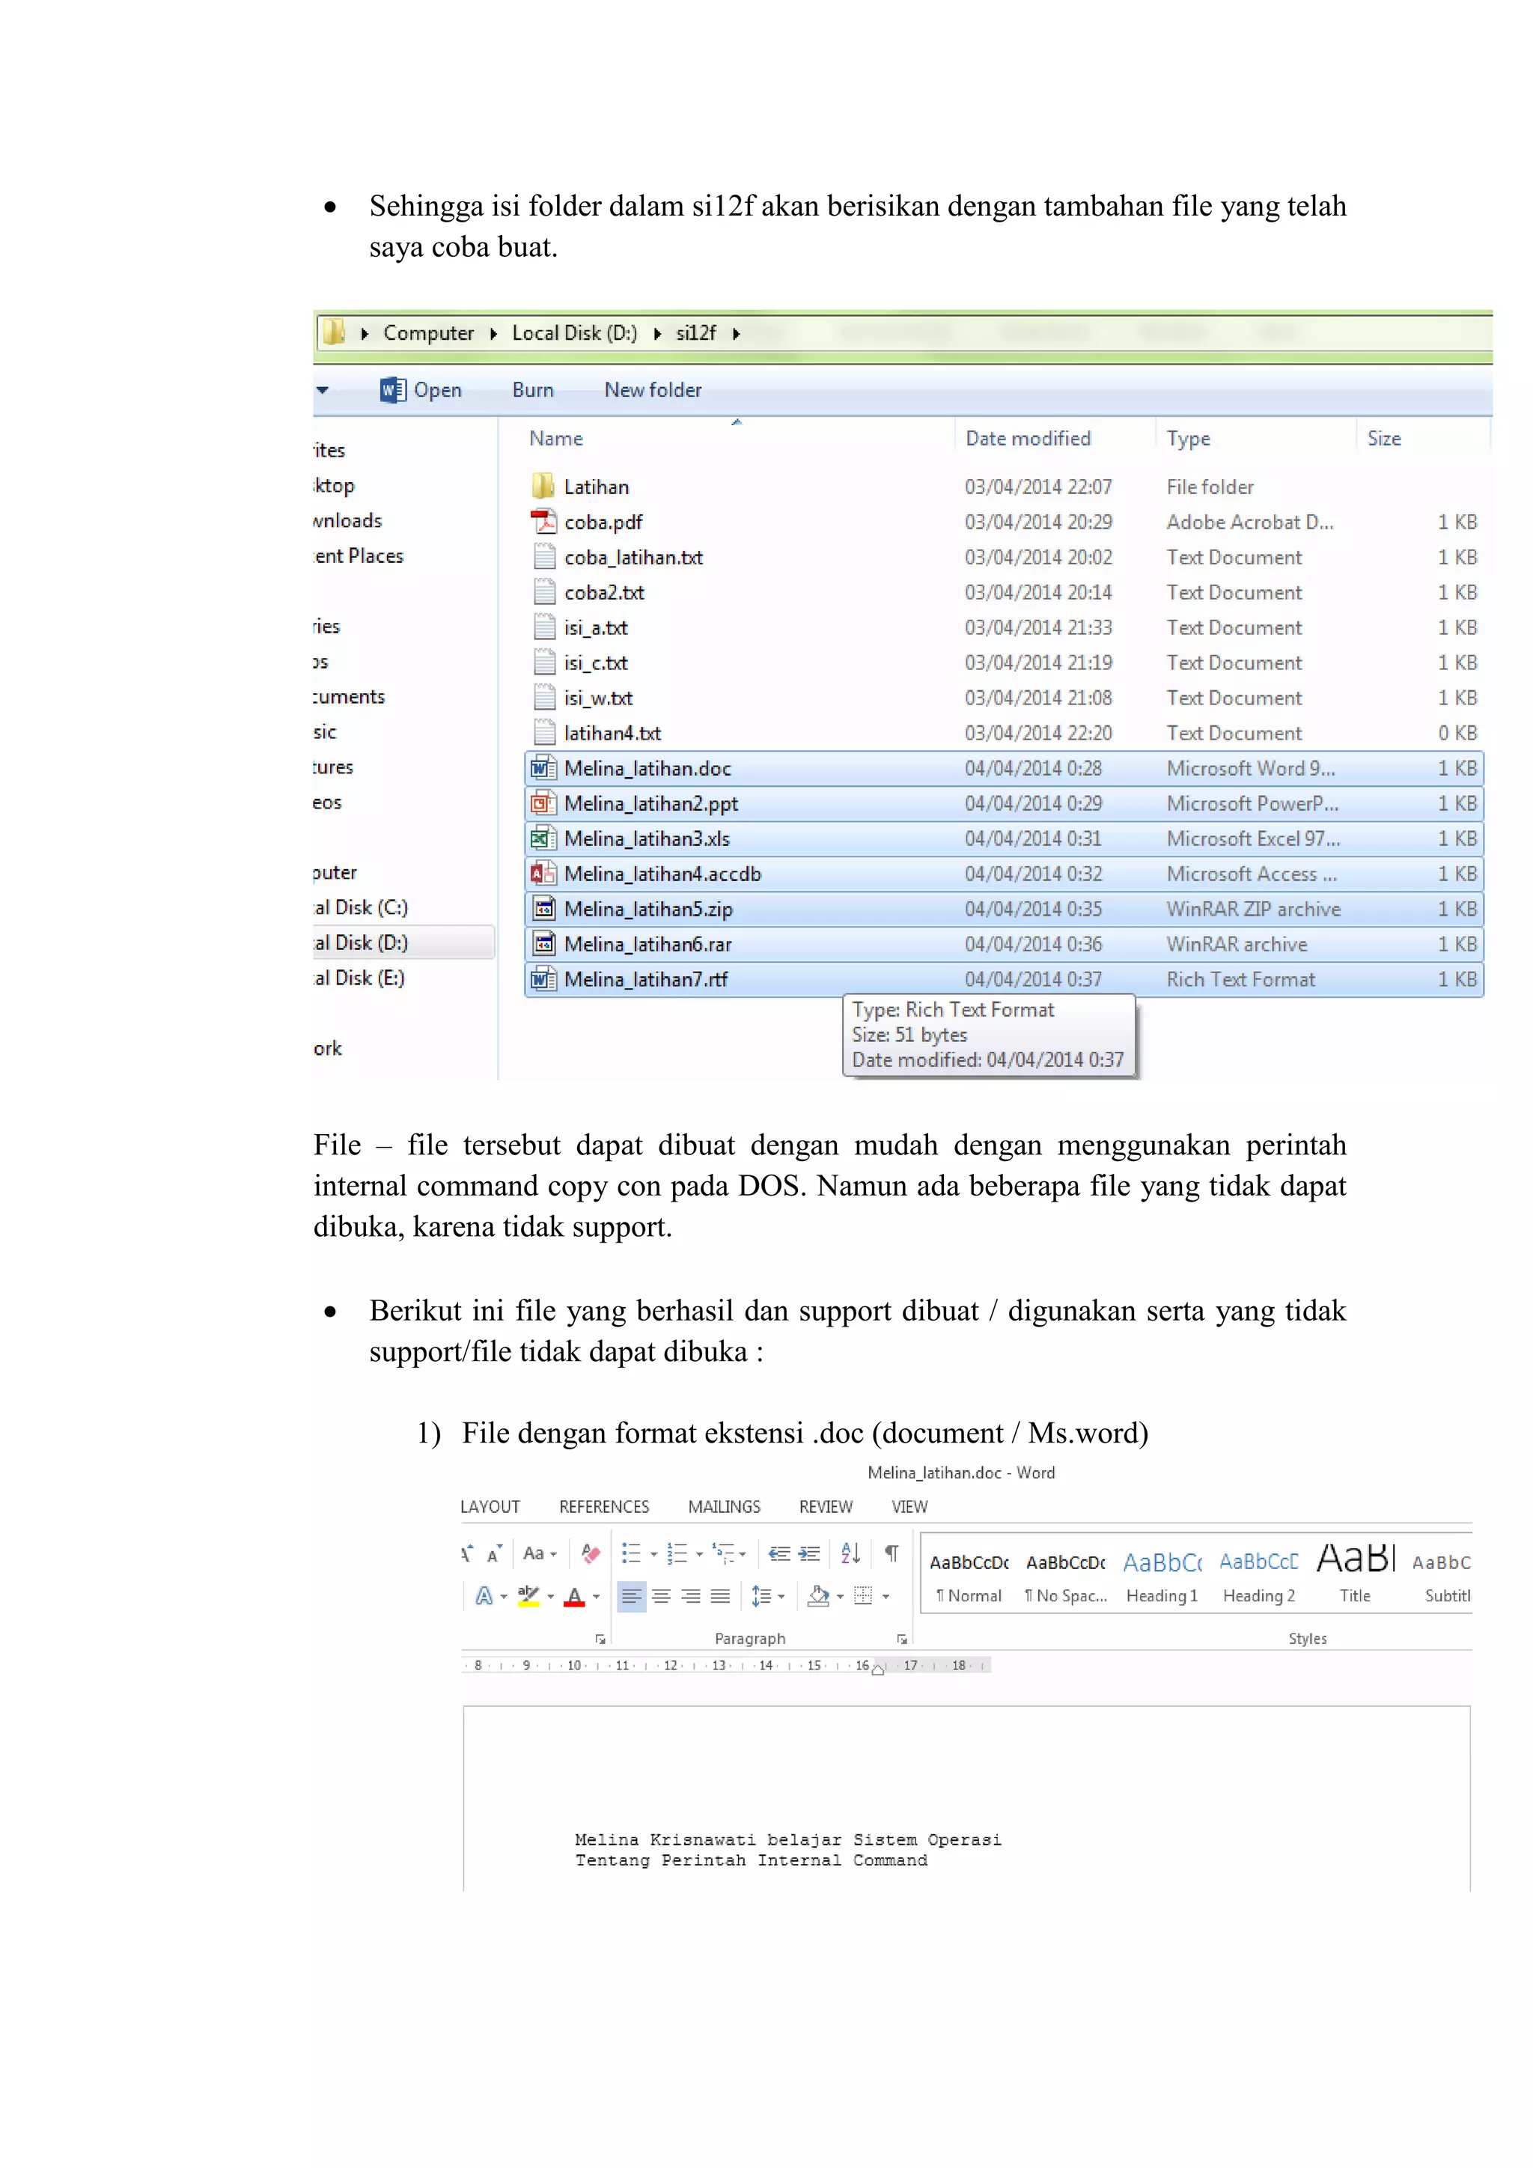Click the Borders icon
The width and height of the screenshot is (1533, 2168).
pos(863,1596)
